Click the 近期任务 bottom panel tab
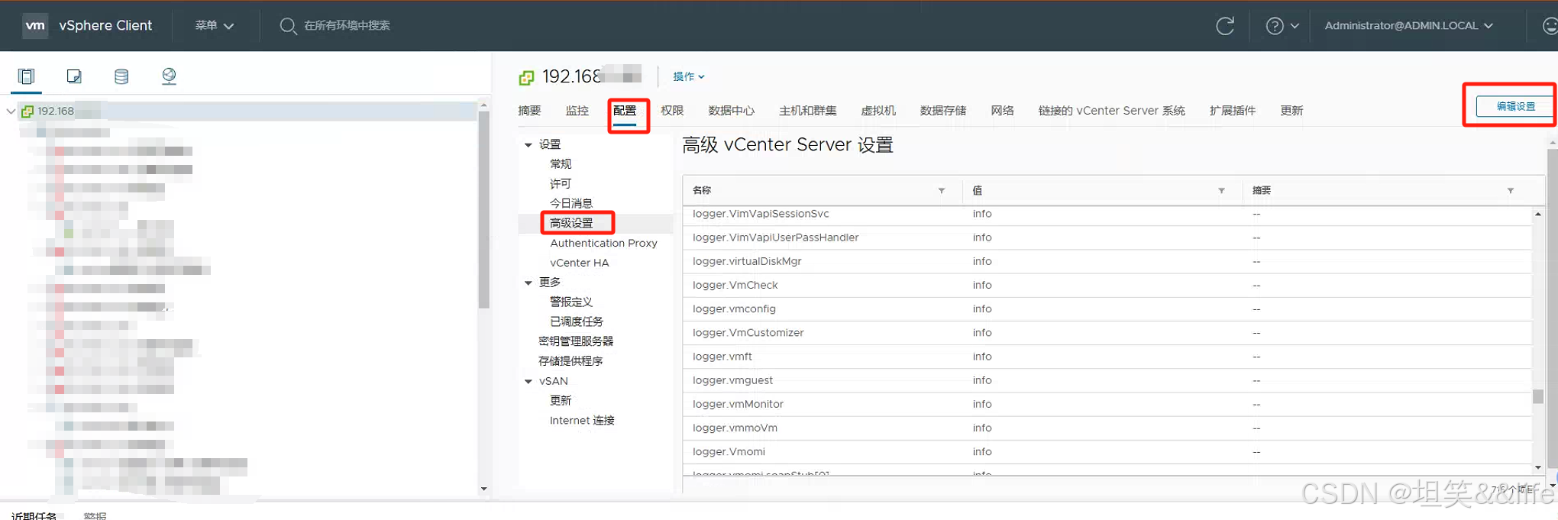This screenshot has height=520, width=1558. pyautogui.click(x=34, y=515)
